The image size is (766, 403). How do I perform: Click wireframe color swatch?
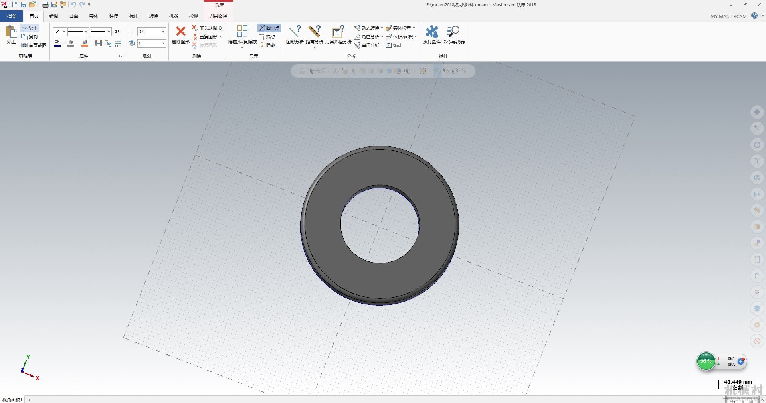point(57,43)
